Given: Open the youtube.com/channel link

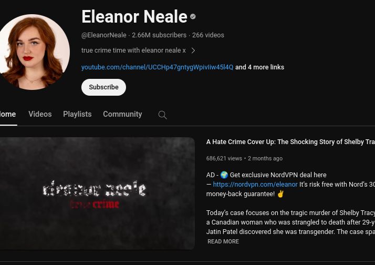Looking at the screenshot, I should point(157,67).
